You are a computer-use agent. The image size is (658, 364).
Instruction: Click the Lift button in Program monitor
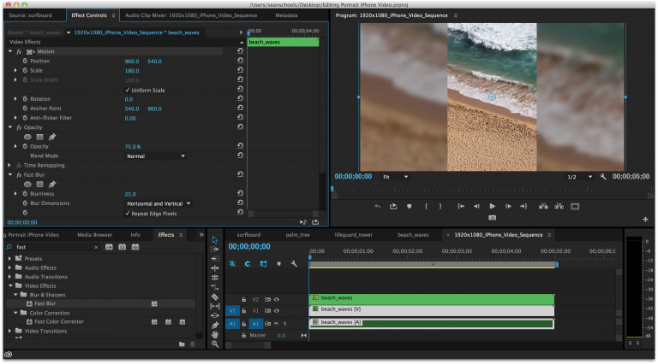[x=543, y=206]
